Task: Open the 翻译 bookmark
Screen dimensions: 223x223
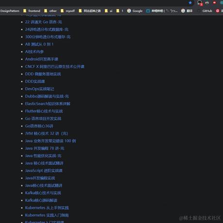Action: (x=187, y=11)
